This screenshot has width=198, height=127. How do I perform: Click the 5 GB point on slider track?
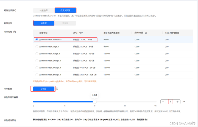(65, 102)
